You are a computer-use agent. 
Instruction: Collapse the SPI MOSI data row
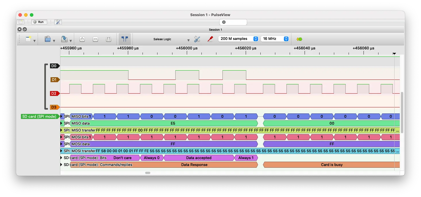[x=61, y=144]
